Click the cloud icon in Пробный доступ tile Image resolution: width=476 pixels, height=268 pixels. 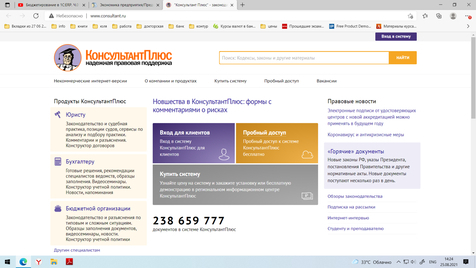(307, 155)
